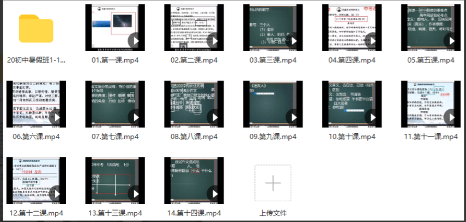Click the 12.第十二课.mp4 file name

36,213
